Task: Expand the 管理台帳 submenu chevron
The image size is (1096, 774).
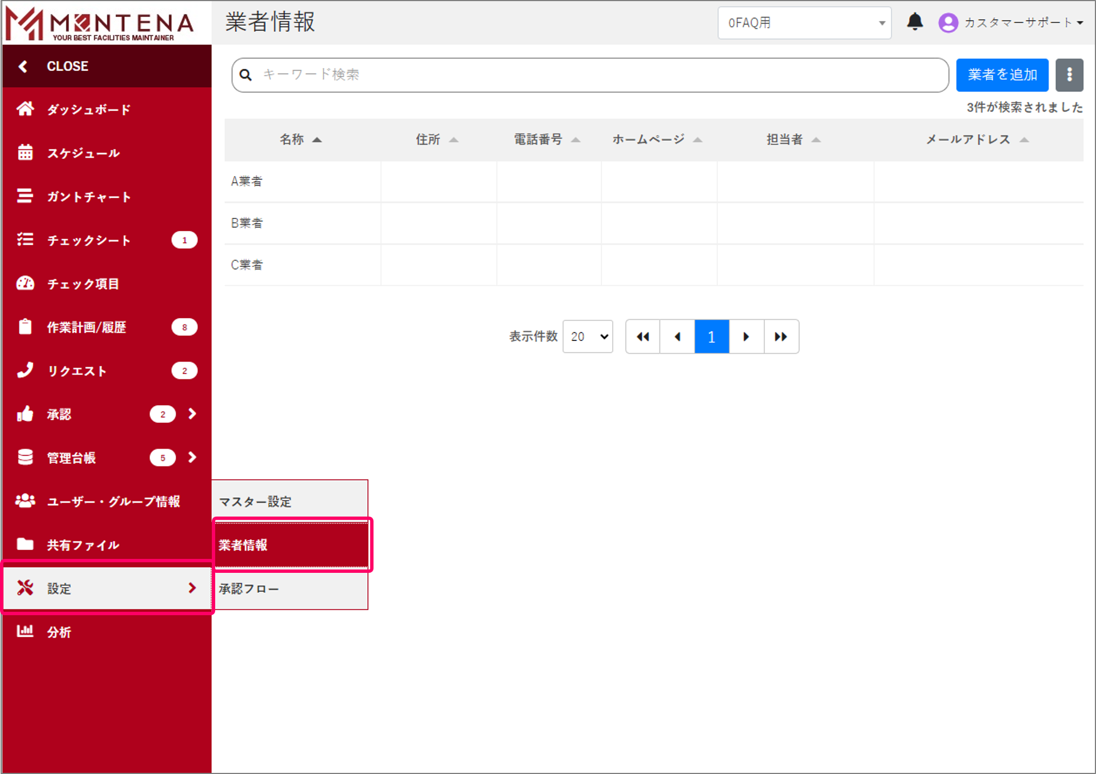Action: (x=192, y=457)
